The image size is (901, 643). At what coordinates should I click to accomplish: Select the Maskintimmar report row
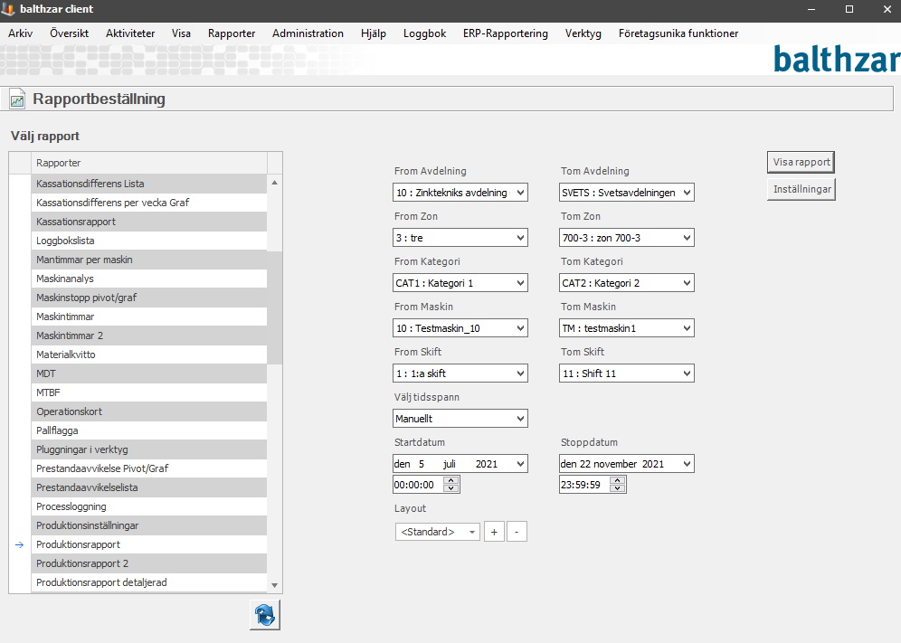pyautogui.click(x=149, y=317)
